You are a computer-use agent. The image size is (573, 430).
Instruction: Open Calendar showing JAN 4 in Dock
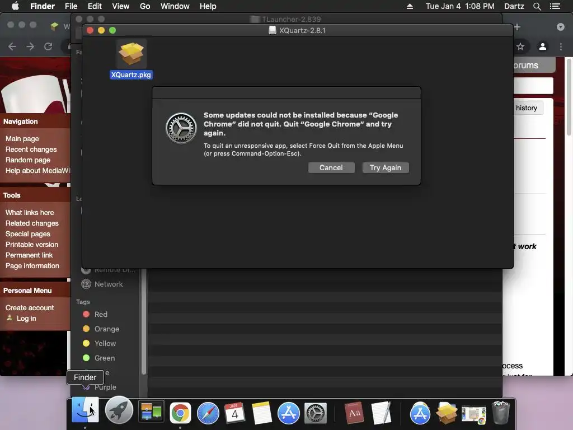(234, 413)
